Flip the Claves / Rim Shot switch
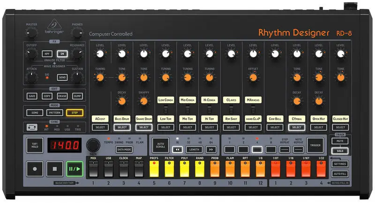The image size is (375, 203). click(231, 110)
